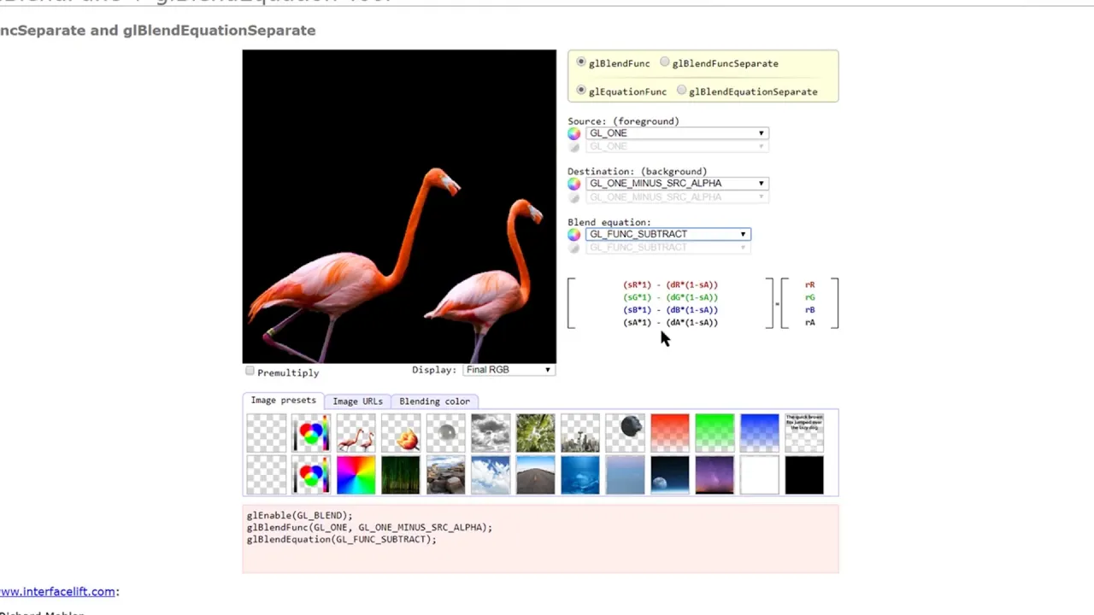Select the green tree canopy preset

(535, 433)
